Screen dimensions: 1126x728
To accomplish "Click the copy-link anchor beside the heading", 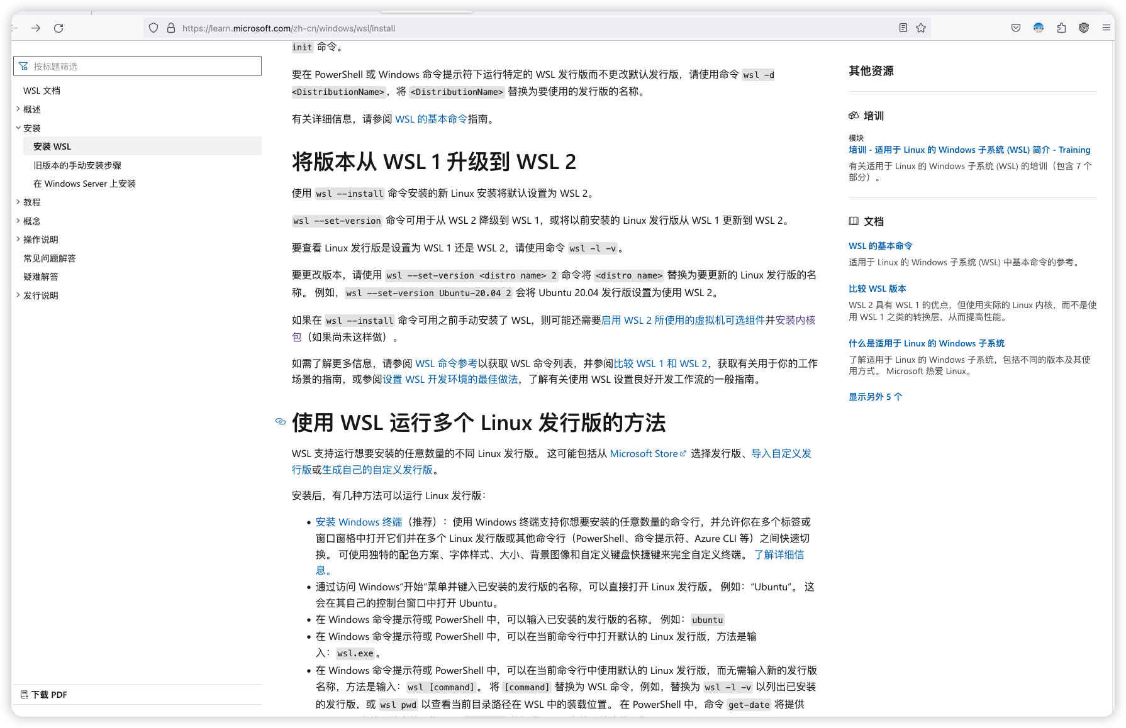I will point(281,422).
